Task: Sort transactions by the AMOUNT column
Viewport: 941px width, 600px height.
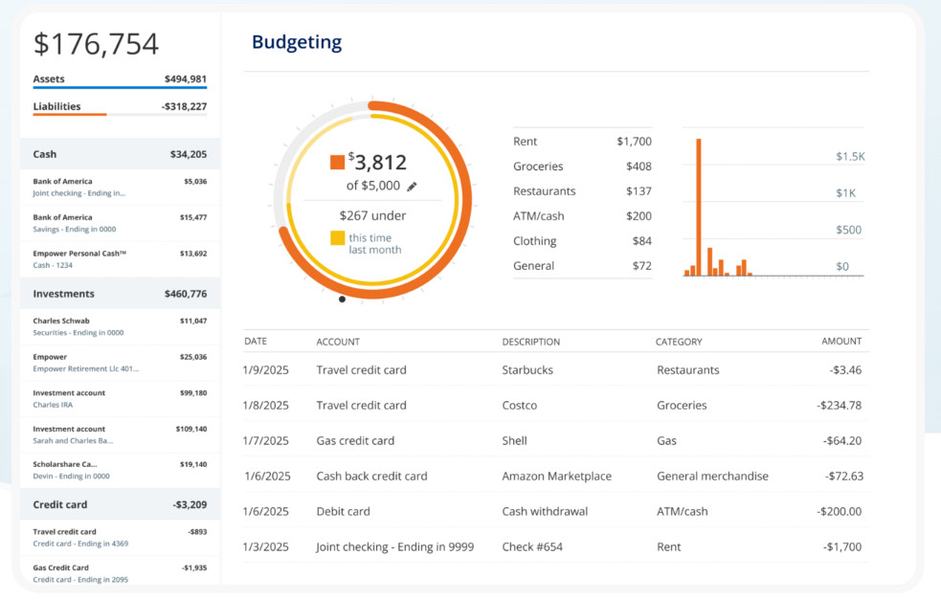Action: click(840, 341)
